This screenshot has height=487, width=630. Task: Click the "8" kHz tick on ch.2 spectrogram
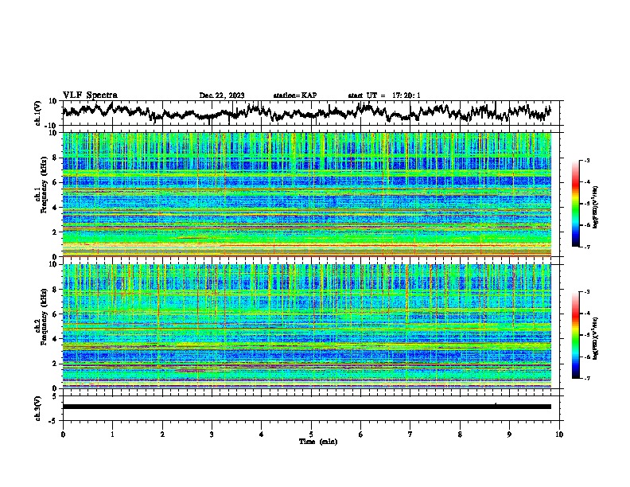tap(56, 290)
